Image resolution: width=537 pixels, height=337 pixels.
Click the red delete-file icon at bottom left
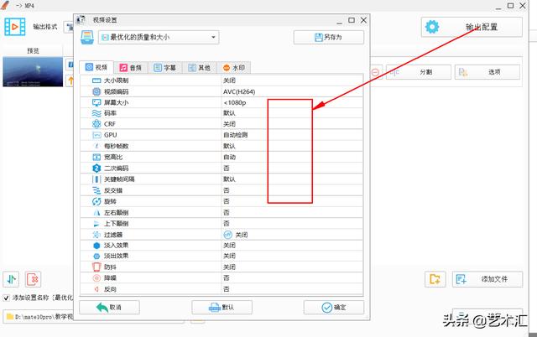tap(34, 279)
